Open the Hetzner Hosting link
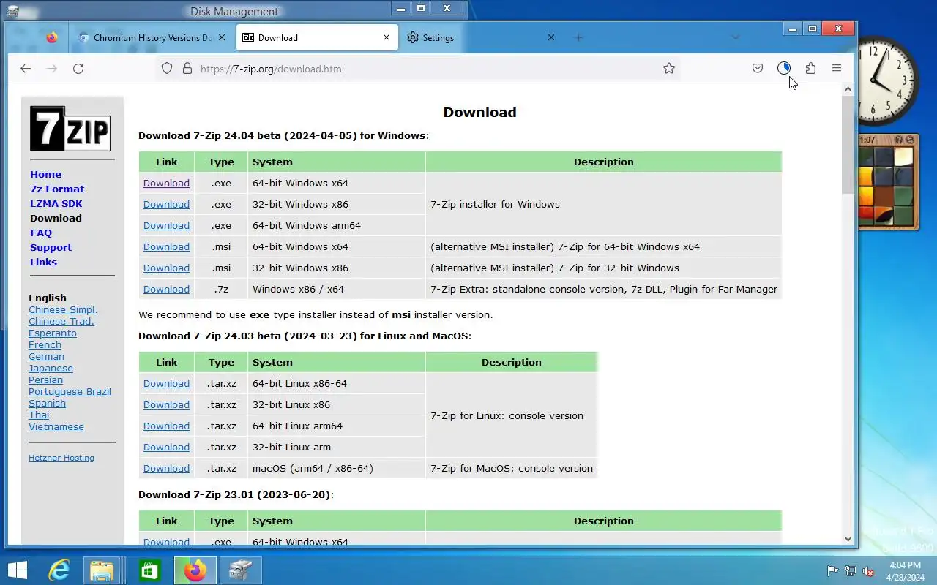This screenshot has height=585, width=937. click(61, 458)
